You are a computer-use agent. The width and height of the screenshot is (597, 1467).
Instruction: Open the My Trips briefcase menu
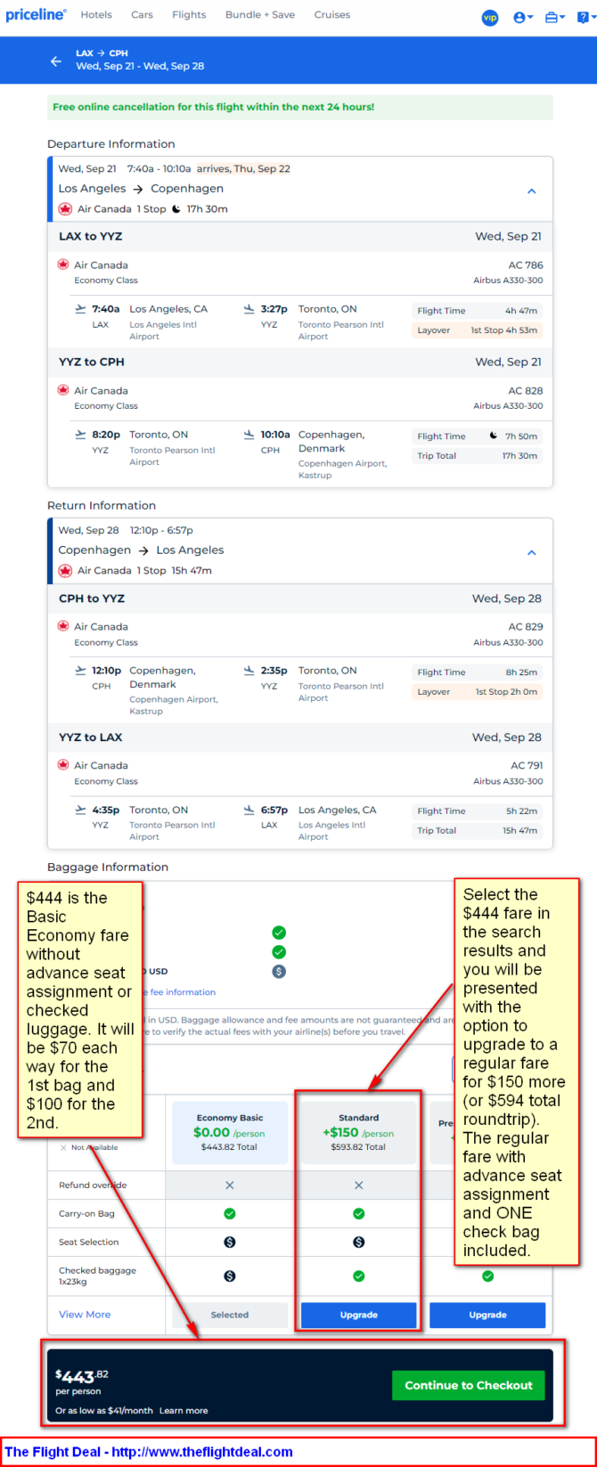pos(555,17)
